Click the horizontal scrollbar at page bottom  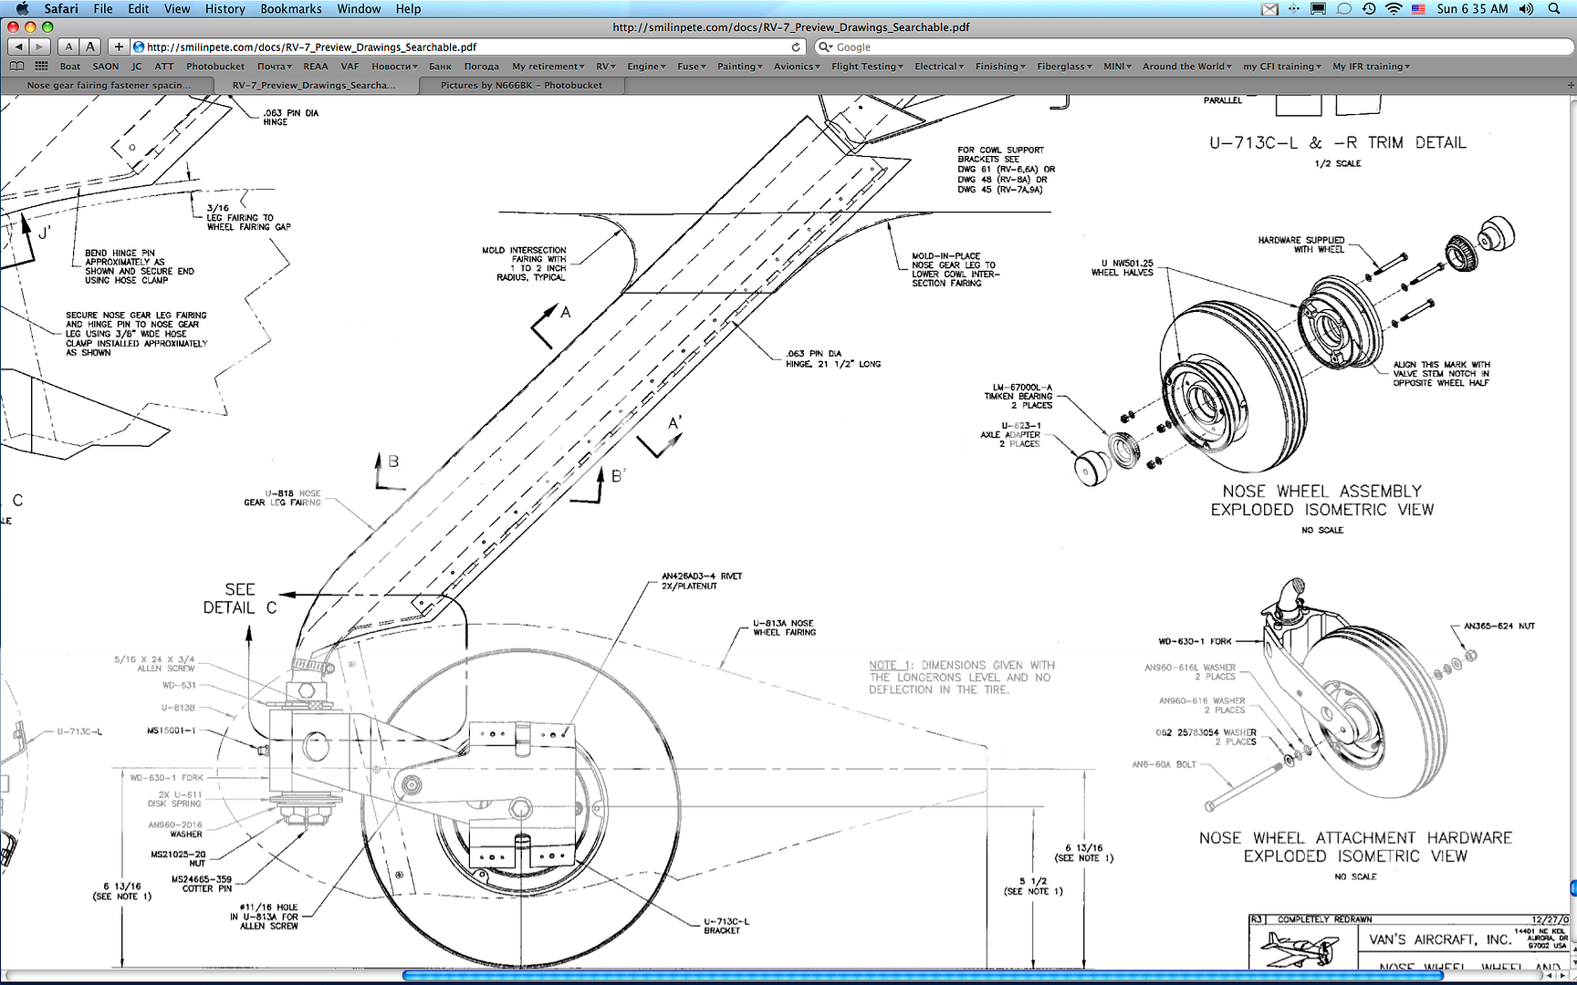(x=922, y=975)
